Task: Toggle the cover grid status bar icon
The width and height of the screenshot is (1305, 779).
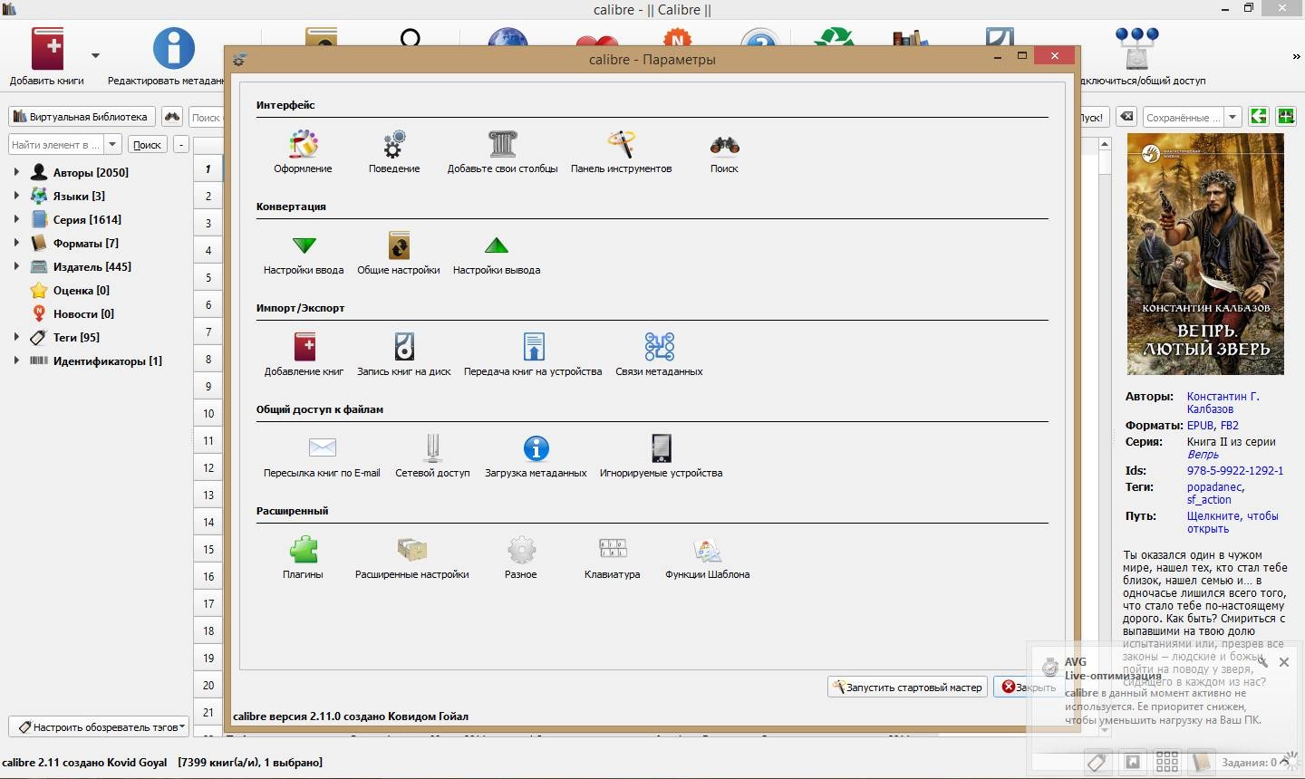Action: [x=1167, y=763]
